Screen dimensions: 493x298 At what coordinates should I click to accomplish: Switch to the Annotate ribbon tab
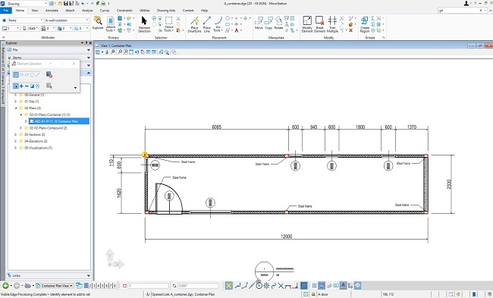(52, 11)
